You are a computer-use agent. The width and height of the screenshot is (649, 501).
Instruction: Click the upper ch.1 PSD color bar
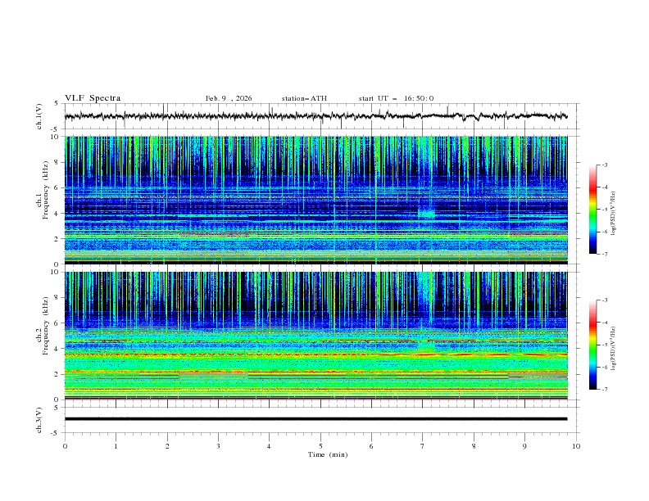pyautogui.click(x=592, y=209)
